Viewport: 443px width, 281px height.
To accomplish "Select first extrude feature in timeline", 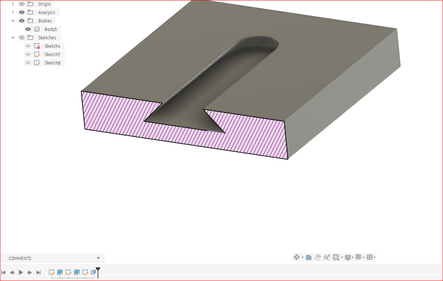I will 59,272.
